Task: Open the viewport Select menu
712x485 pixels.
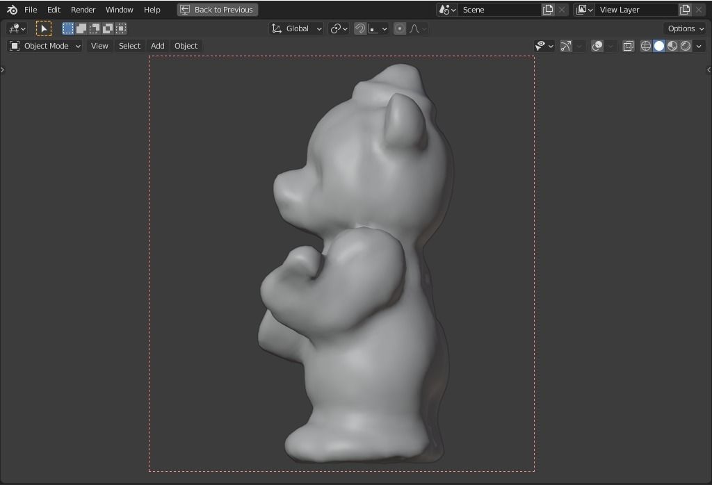Action: (129, 46)
